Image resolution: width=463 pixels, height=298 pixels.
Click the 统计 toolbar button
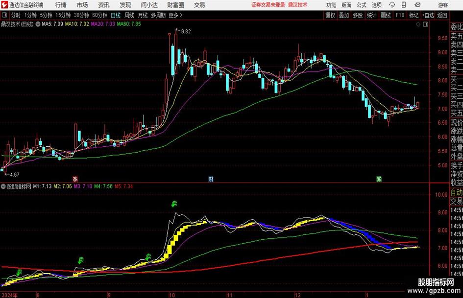(371, 15)
